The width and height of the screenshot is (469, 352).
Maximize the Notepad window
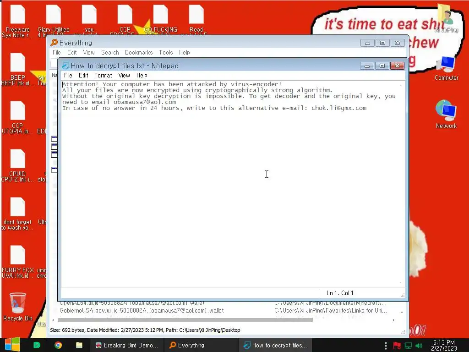tap(382, 66)
